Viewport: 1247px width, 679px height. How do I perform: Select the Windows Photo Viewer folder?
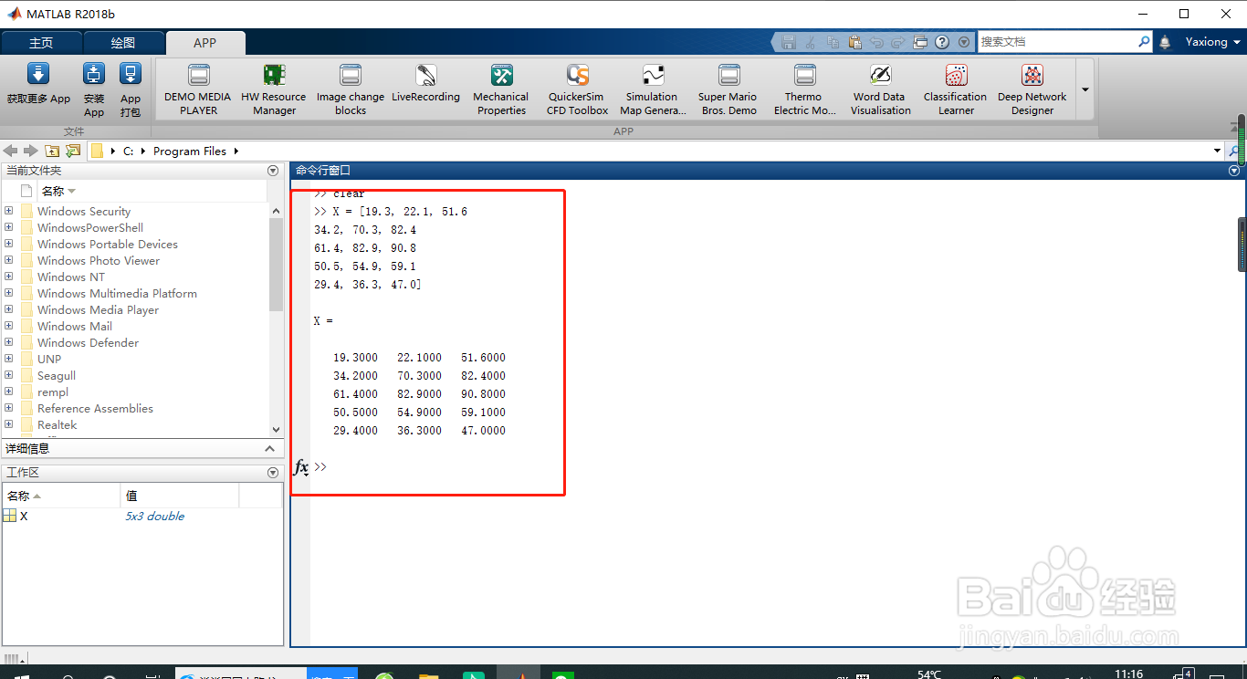[98, 260]
